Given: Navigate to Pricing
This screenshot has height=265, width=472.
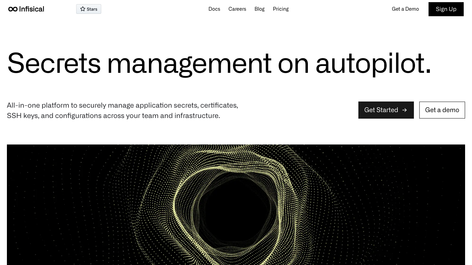Looking at the screenshot, I should click(281, 9).
